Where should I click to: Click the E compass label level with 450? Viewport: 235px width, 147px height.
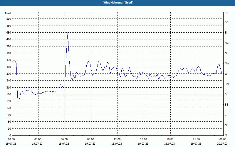click(x=226, y=33)
